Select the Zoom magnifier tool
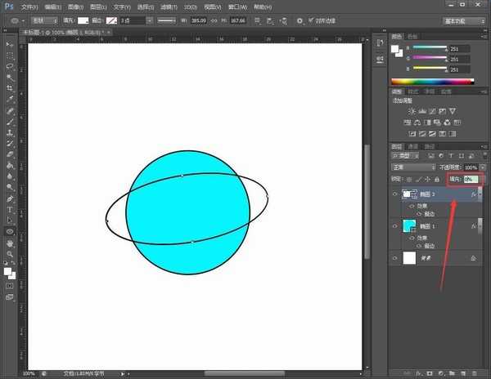The height and width of the screenshot is (379, 491). tap(10, 254)
